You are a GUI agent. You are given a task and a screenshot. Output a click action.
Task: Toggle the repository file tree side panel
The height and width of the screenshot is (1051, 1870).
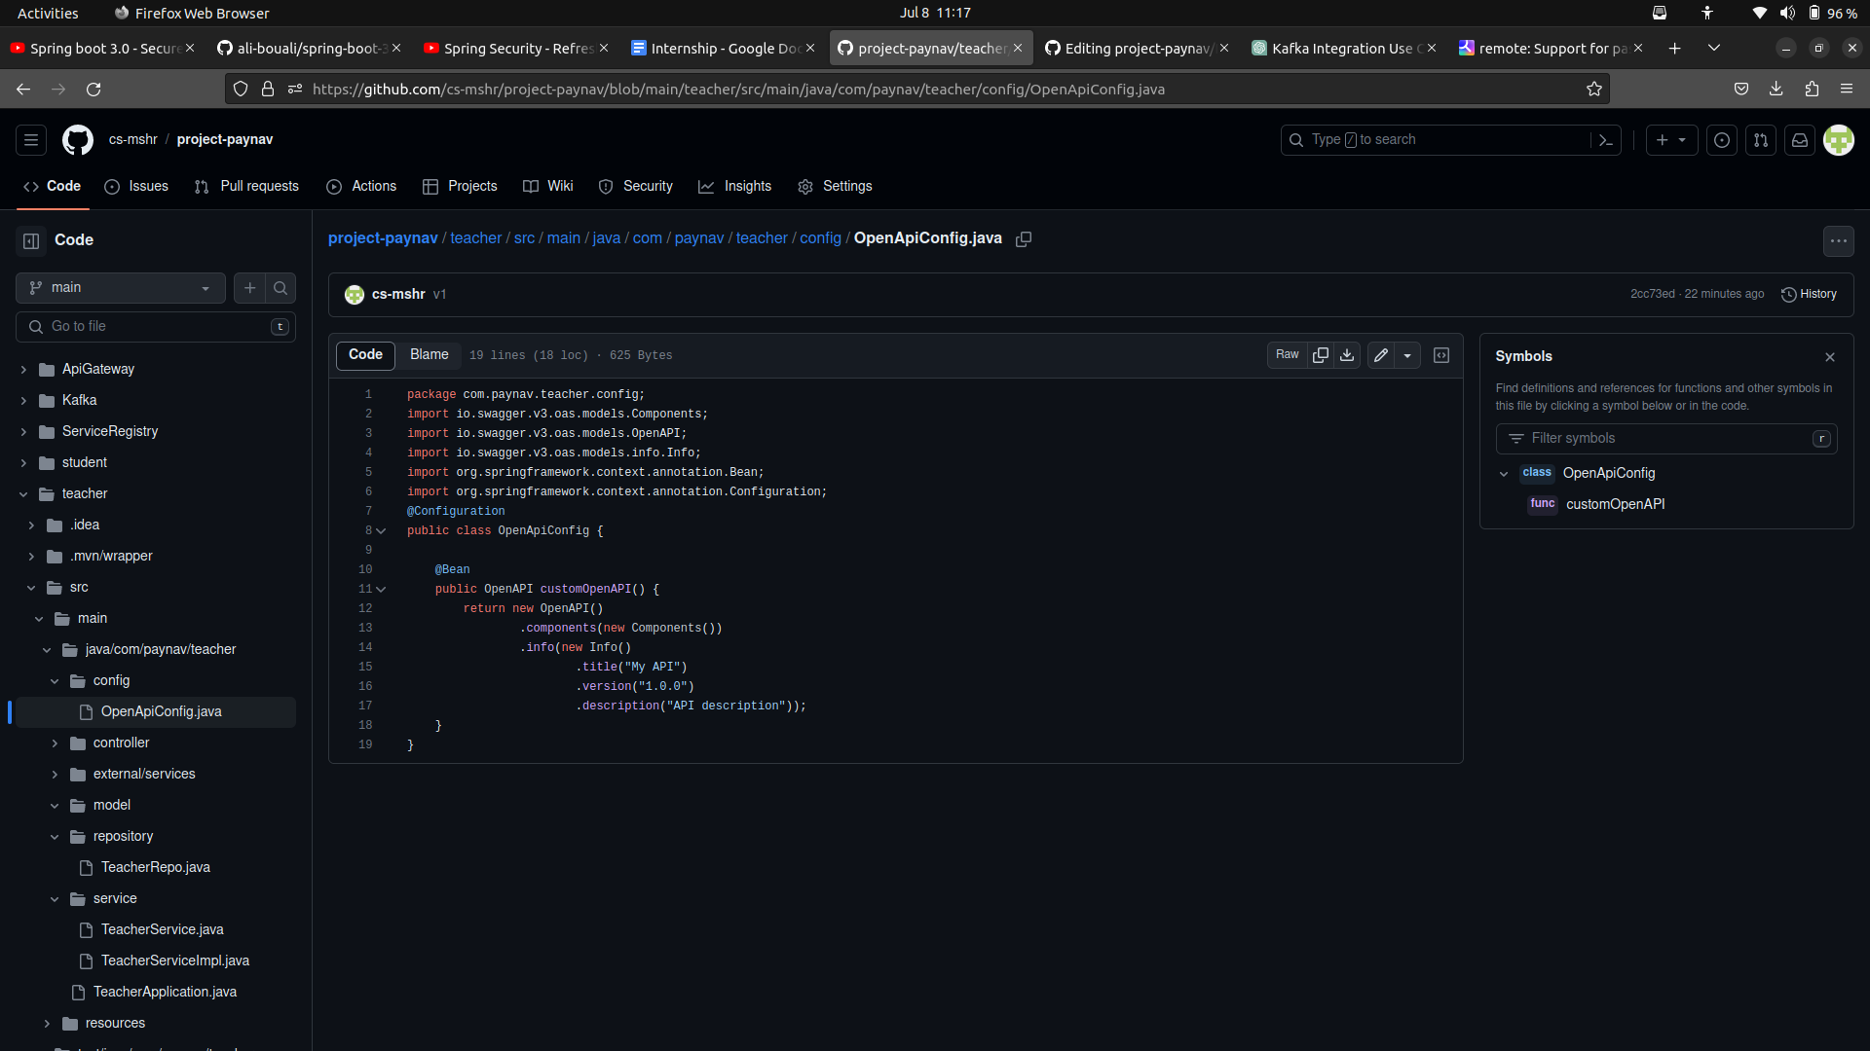click(30, 240)
